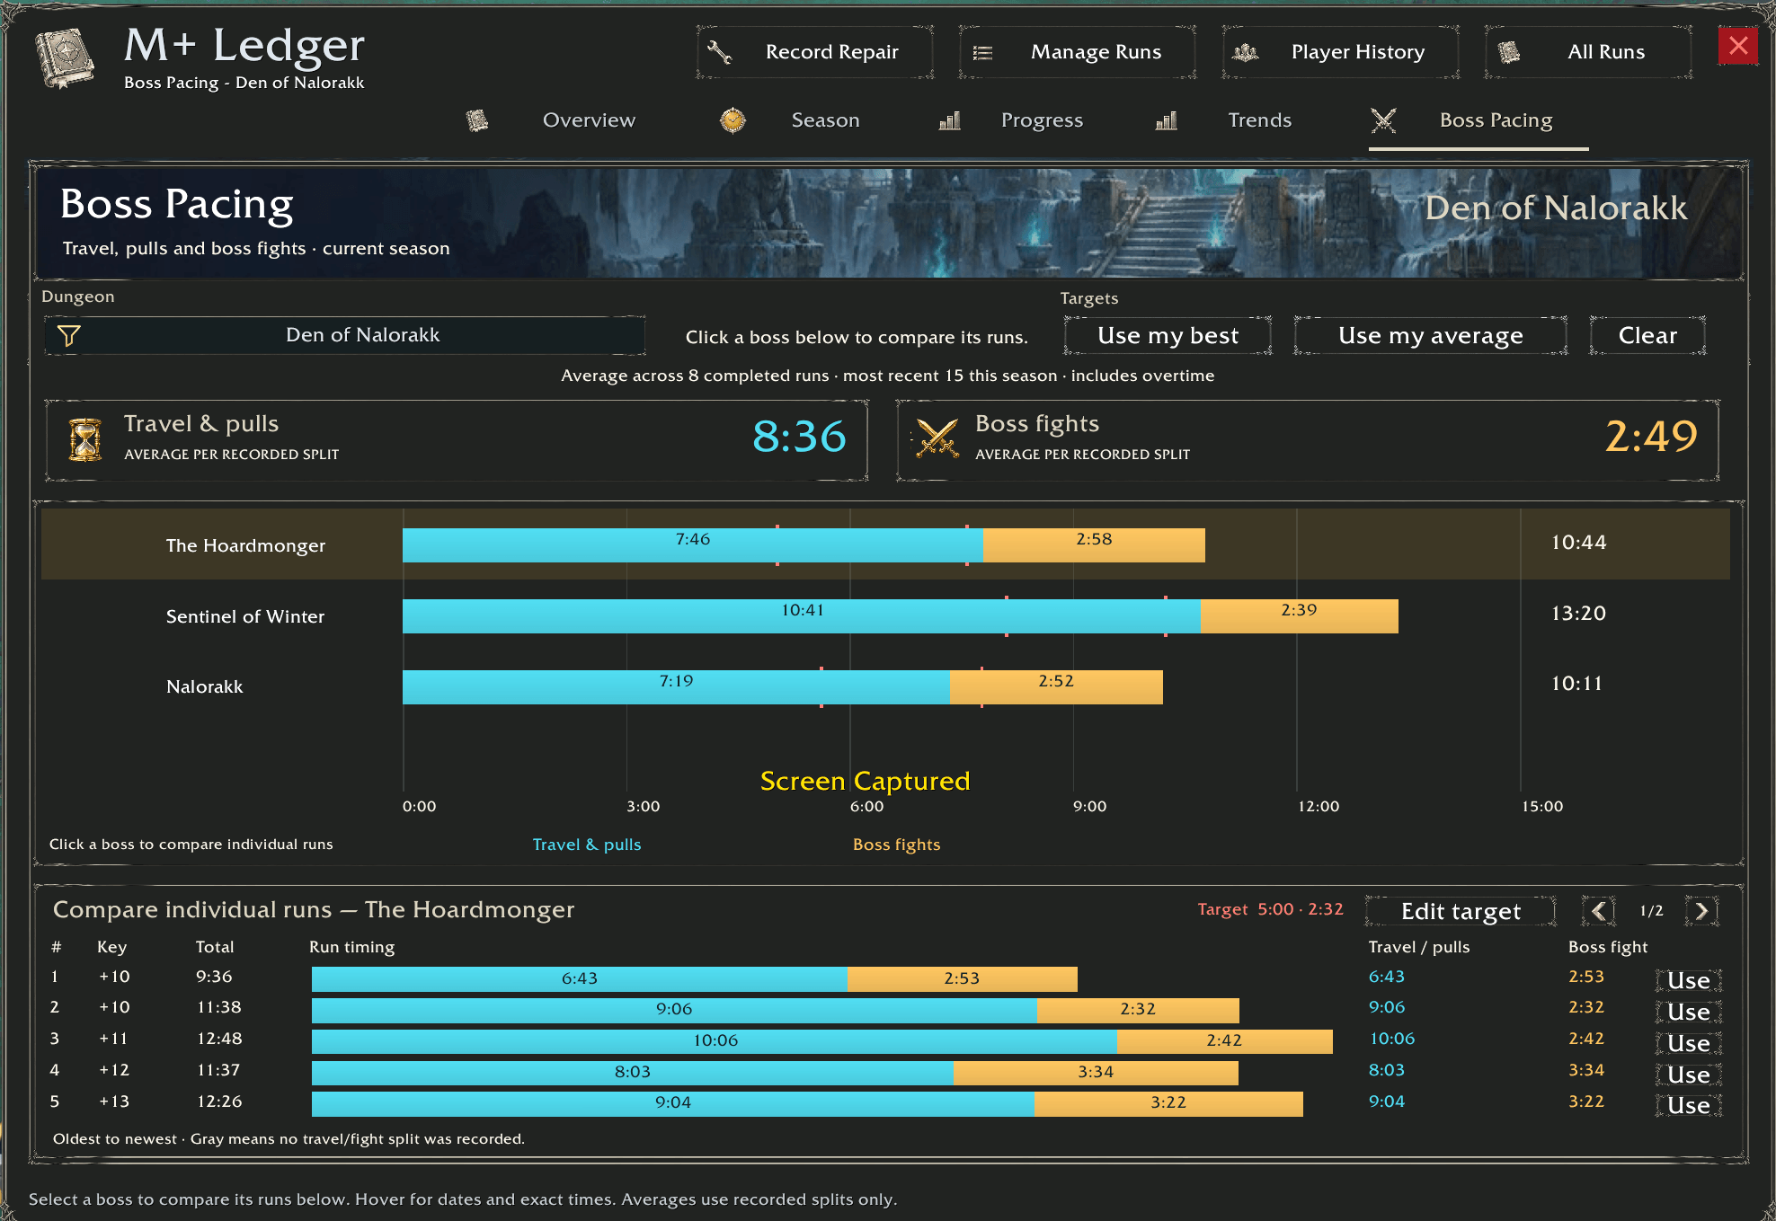The width and height of the screenshot is (1776, 1221).
Task: Click Use for run 3 (12:48)
Action: point(1689,1043)
